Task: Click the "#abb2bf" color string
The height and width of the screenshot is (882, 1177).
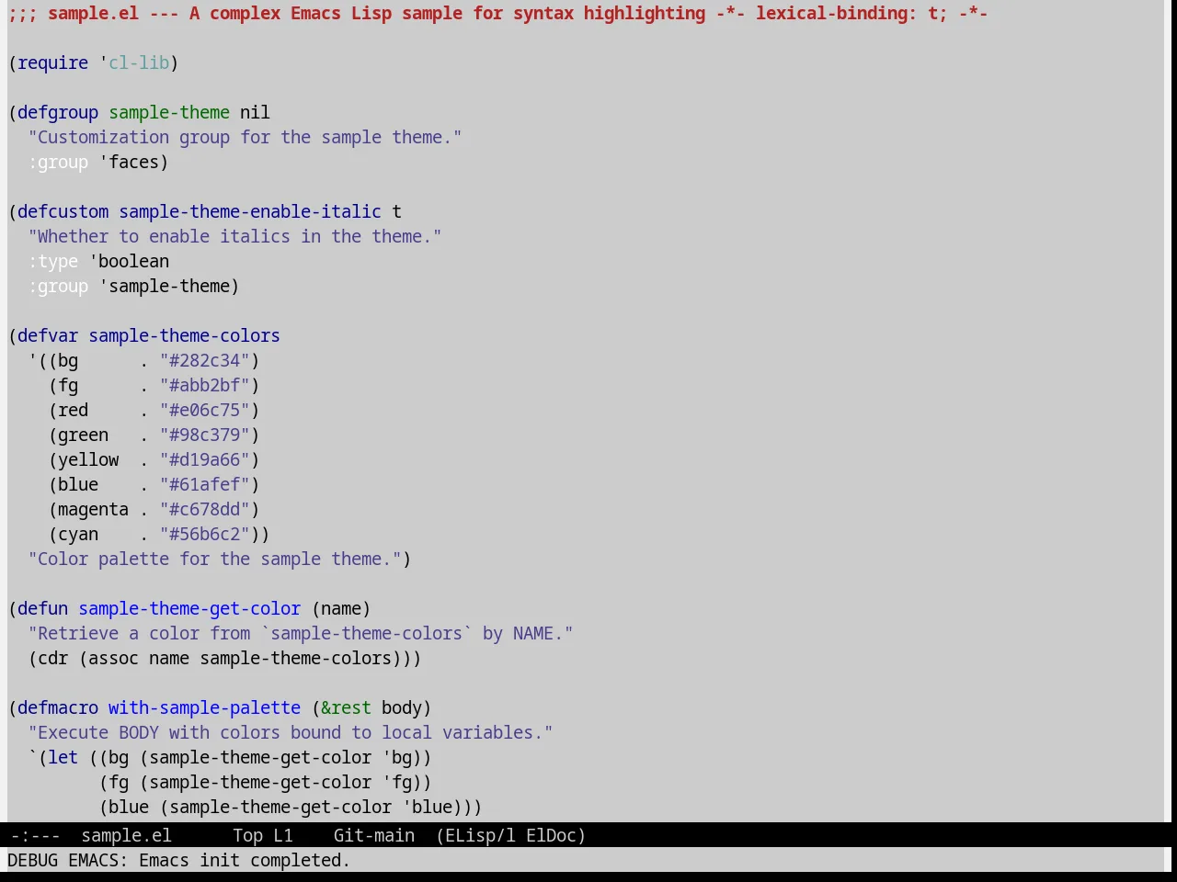Action: 204,385
